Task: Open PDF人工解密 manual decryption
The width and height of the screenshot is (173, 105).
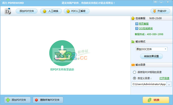Action: pyautogui.click(x=77, y=11)
